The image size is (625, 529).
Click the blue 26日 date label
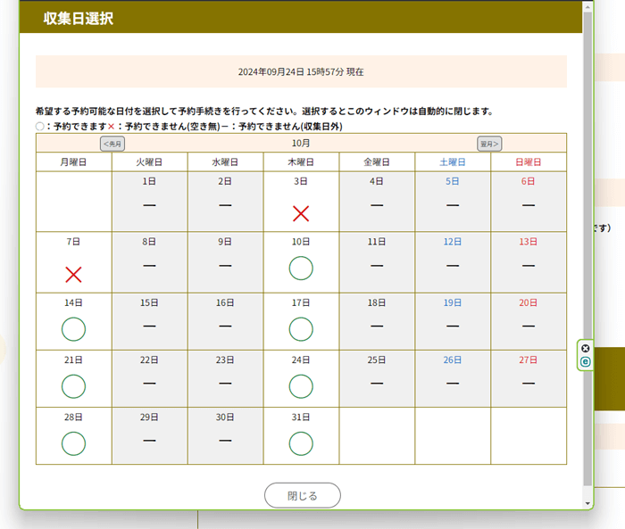pyautogui.click(x=453, y=360)
